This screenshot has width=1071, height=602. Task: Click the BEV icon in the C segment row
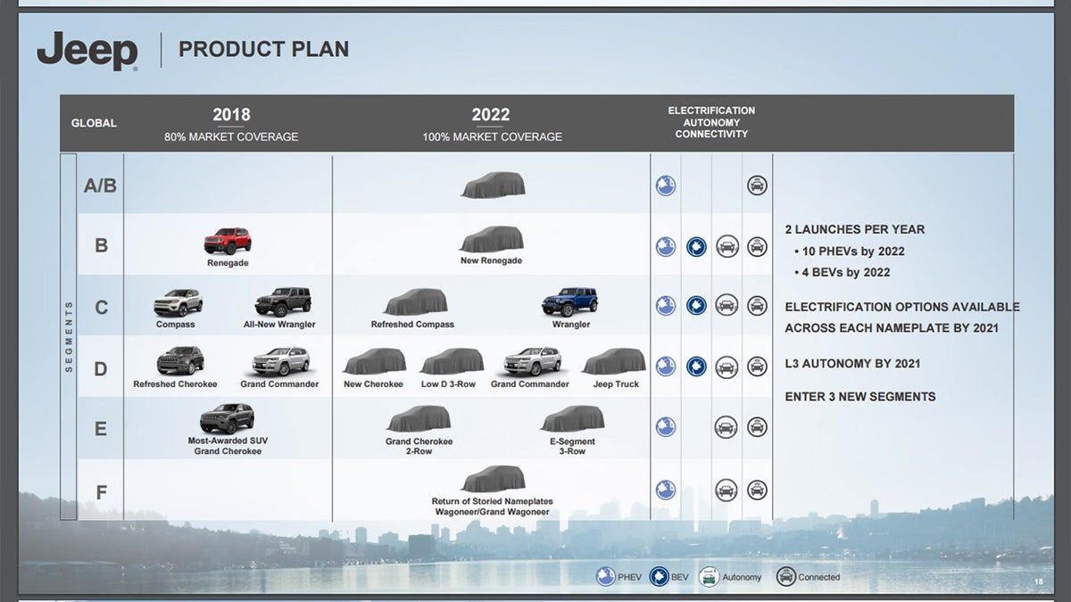(x=696, y=306)
